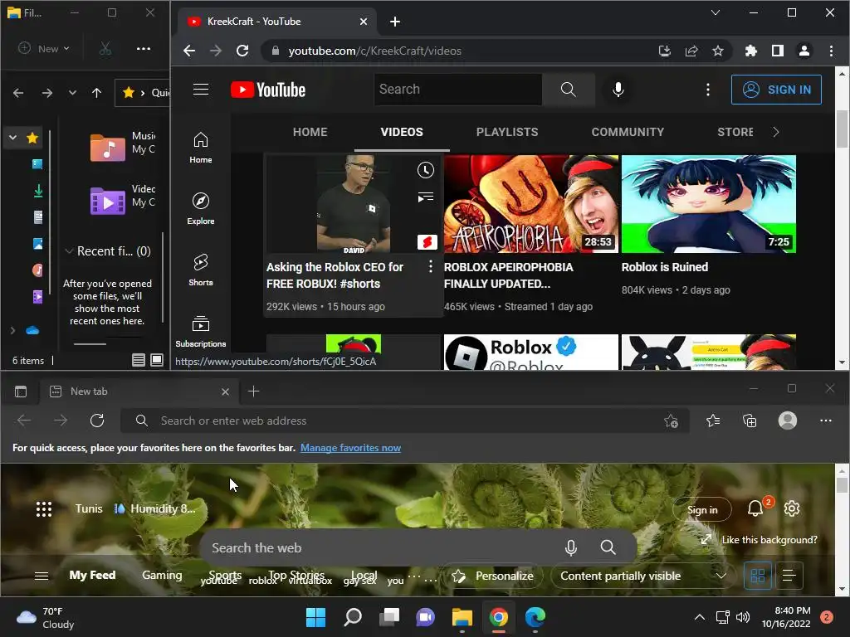Reload the Chrome YouTube page
The image size is (850, 637).
click(x=242, y=51)
